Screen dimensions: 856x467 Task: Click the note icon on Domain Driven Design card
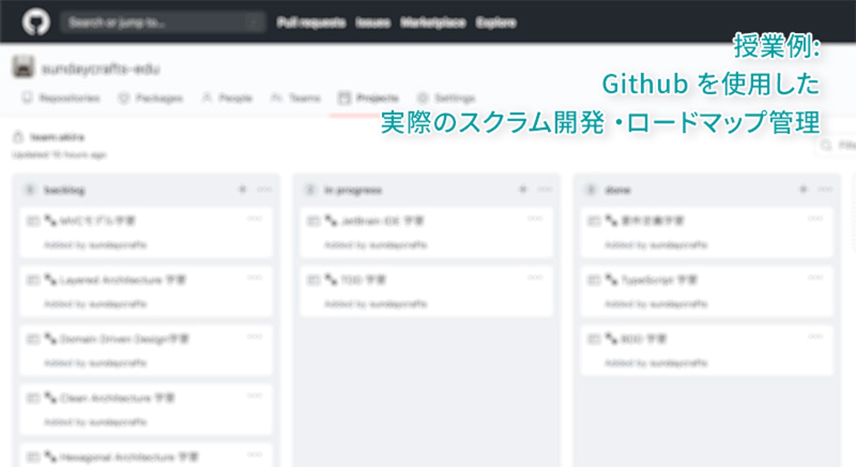pos(33,338)
